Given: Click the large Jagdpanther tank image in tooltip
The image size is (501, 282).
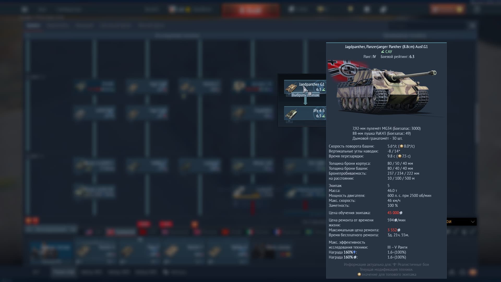Looking at the screenshot, I should [386, 89].
